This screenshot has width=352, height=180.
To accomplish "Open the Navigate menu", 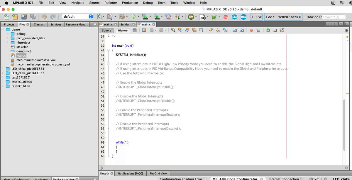I will [78, 3].
